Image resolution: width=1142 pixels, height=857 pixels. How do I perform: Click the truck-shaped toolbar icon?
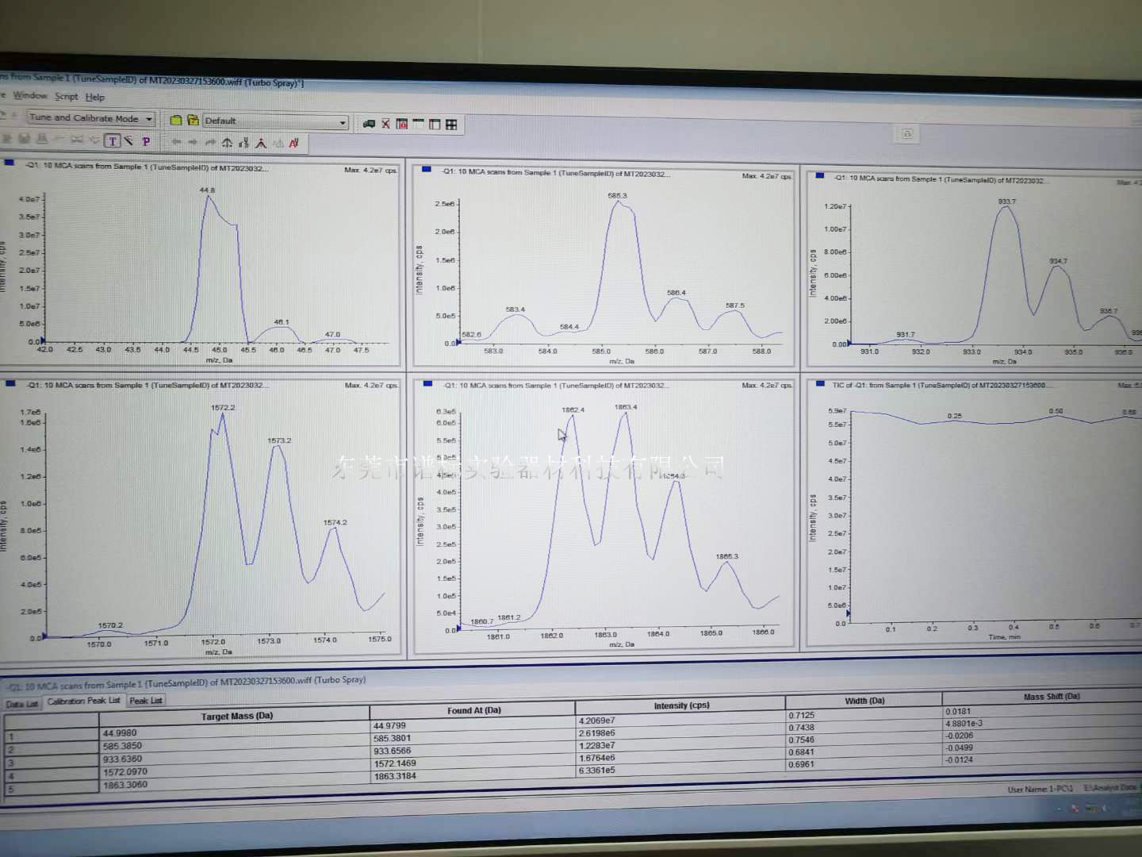click(369, 124)
